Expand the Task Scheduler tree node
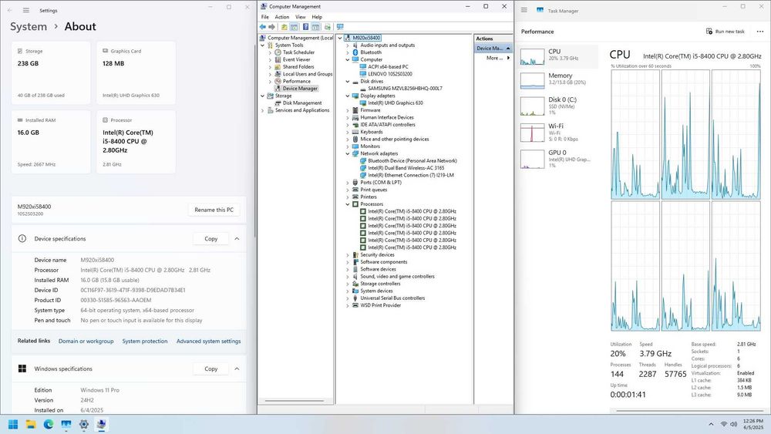The width and height of the screenshot is (771, 434). [270, 52]
